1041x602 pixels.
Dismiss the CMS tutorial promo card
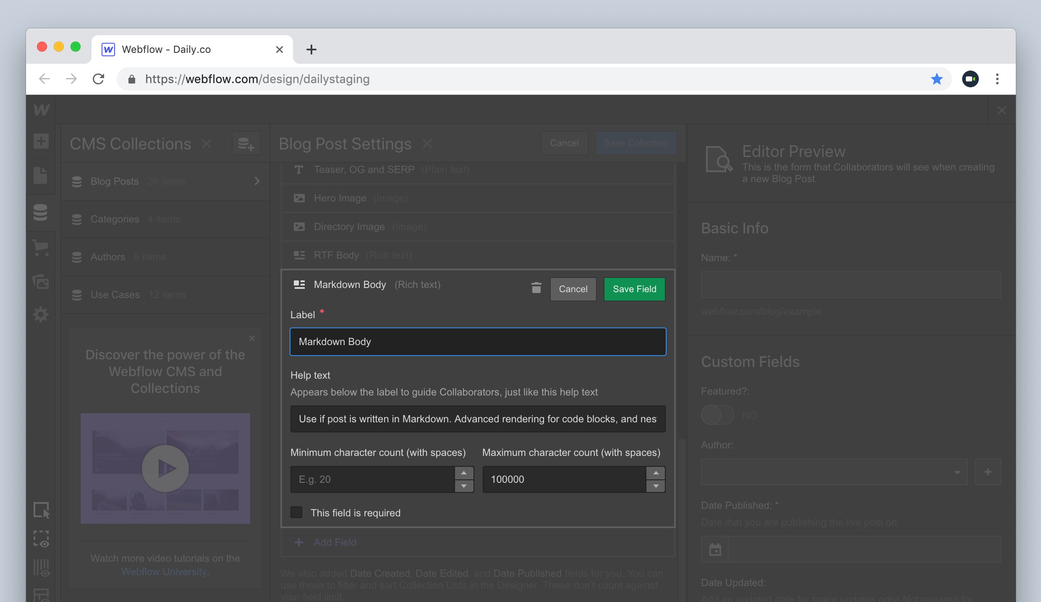tap(252, 338)
